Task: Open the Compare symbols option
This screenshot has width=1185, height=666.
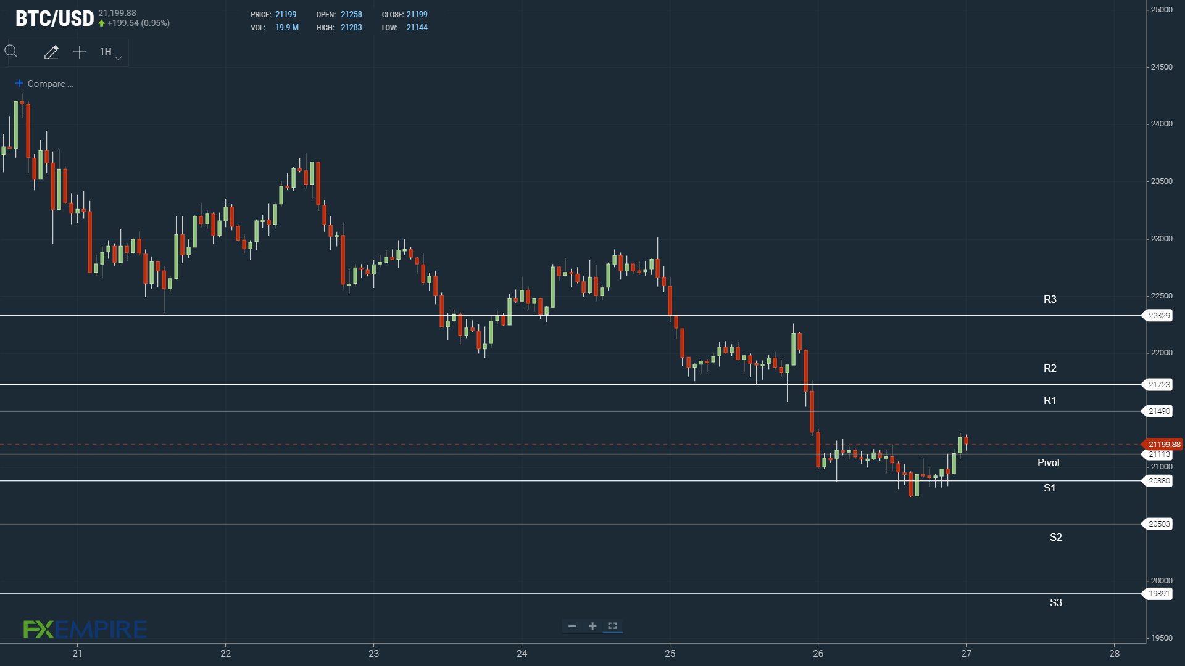Action: coord(44,84)
